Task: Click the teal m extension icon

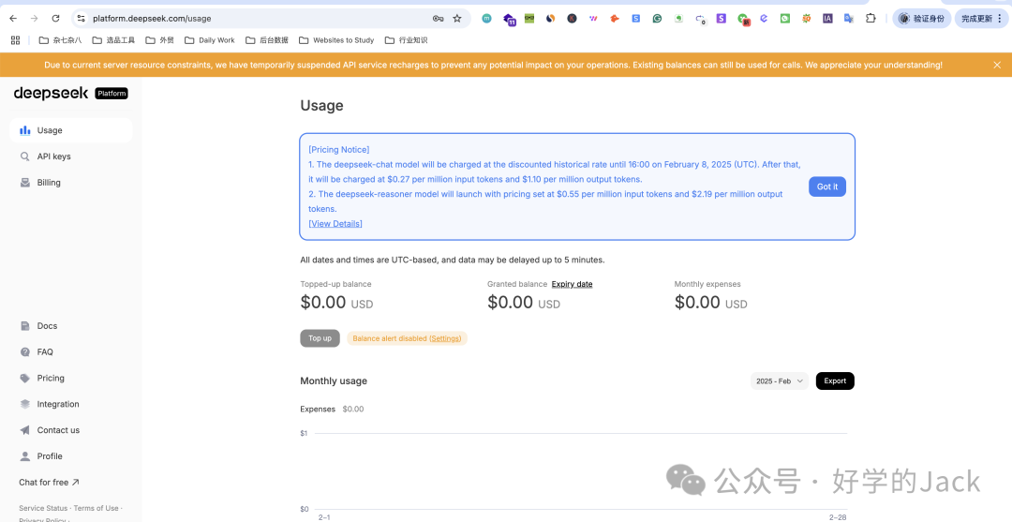Action: click(486, 19)
